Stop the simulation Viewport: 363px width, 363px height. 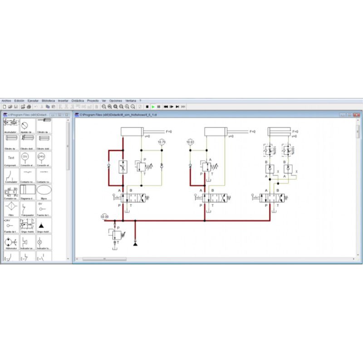(147, 107)
